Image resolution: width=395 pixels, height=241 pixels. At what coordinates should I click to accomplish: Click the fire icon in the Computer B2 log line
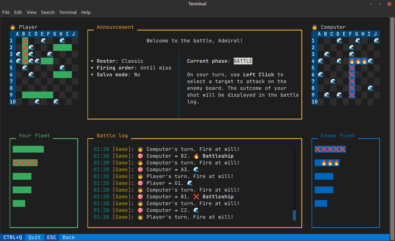pos(196,156)
